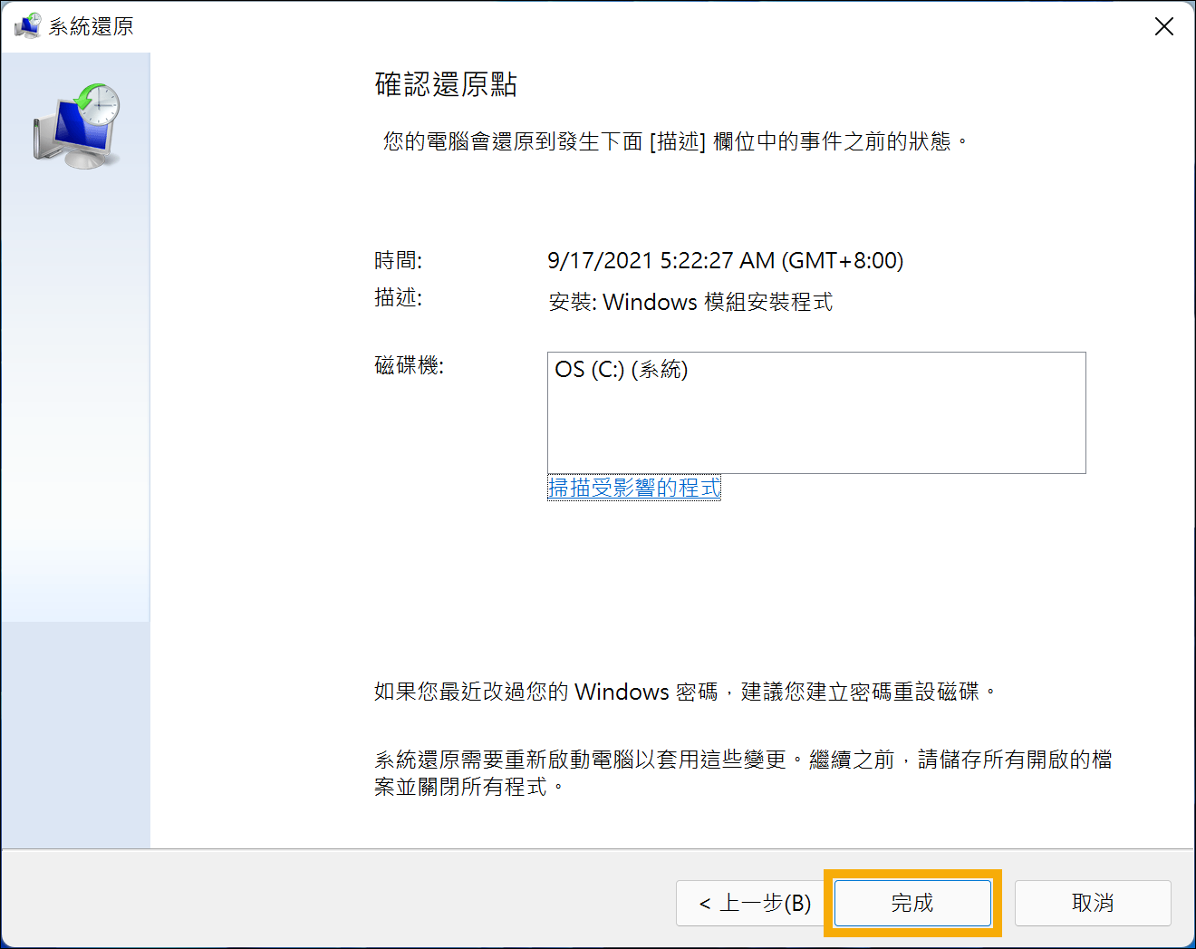1196x949 pixels.
Task: Click the 磁碟機: label
Action: (x=410, y=365)
